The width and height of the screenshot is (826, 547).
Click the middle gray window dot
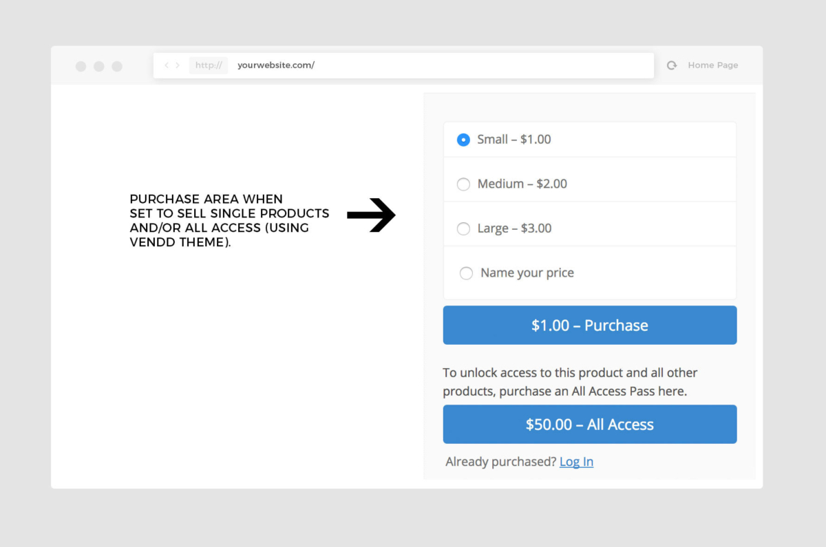point(99,66)
